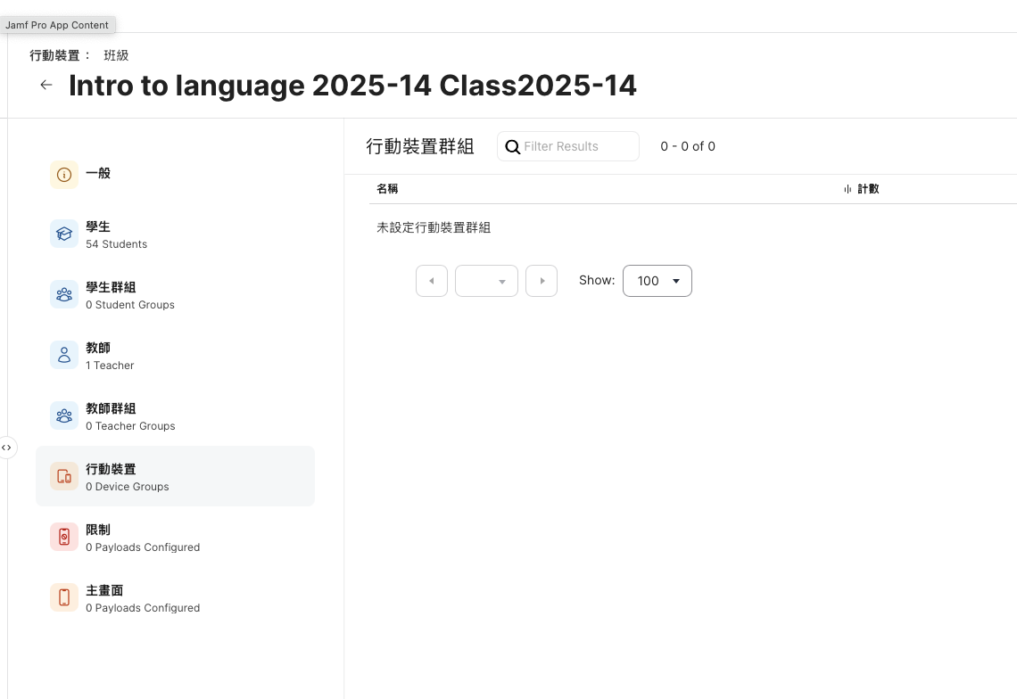Click the 限制 restrictions icon
This screenshot has height=699, width=1017.
64,537
